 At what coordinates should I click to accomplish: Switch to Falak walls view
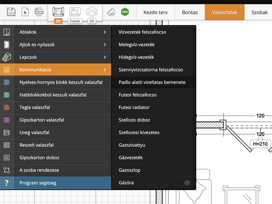pos(75,15)
